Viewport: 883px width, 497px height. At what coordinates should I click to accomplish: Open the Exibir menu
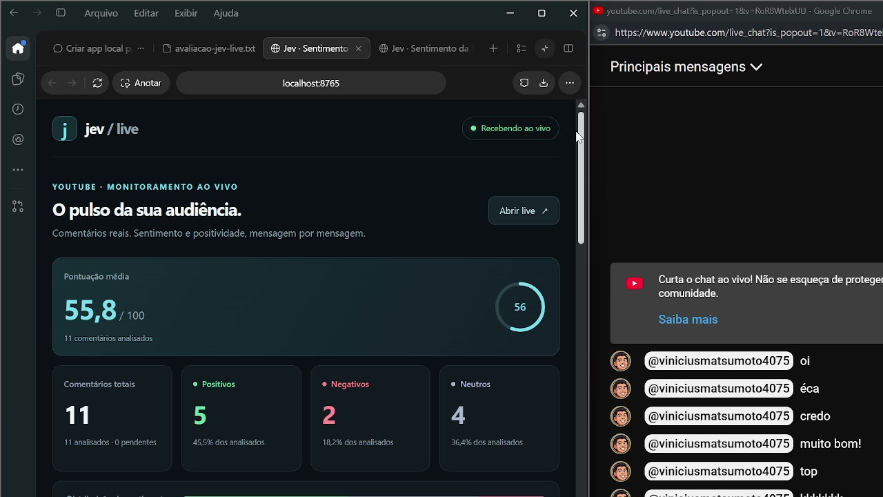[x=186, y=13]
